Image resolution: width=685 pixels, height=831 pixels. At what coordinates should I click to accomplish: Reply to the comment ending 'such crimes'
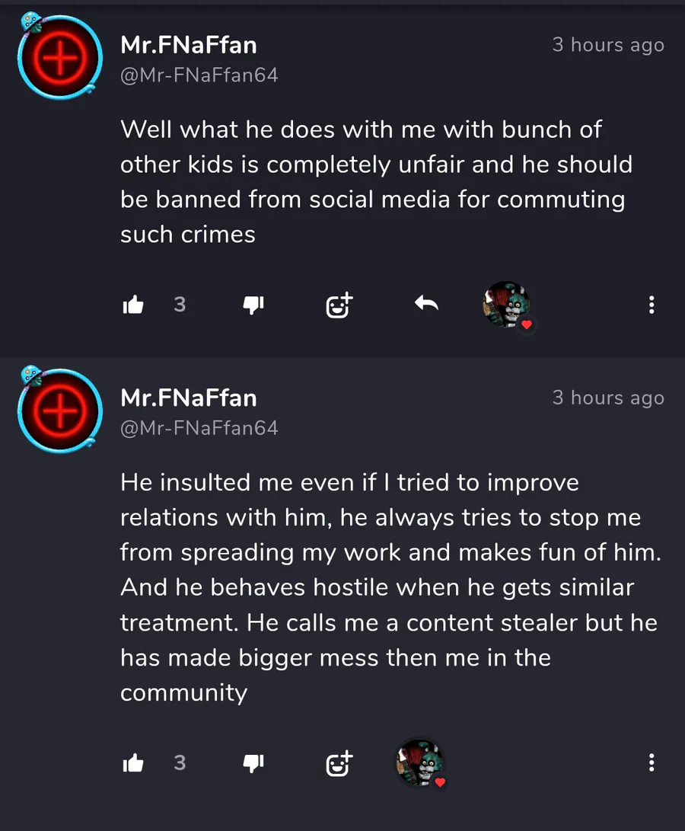(426, 305)
